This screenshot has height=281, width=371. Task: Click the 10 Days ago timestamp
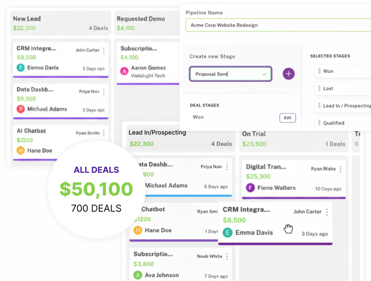pos(328,189)
